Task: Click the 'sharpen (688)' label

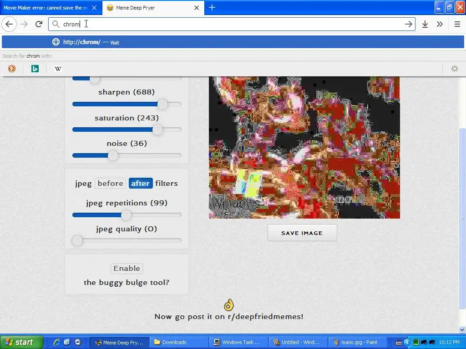Action: click(x=127, y=92)
